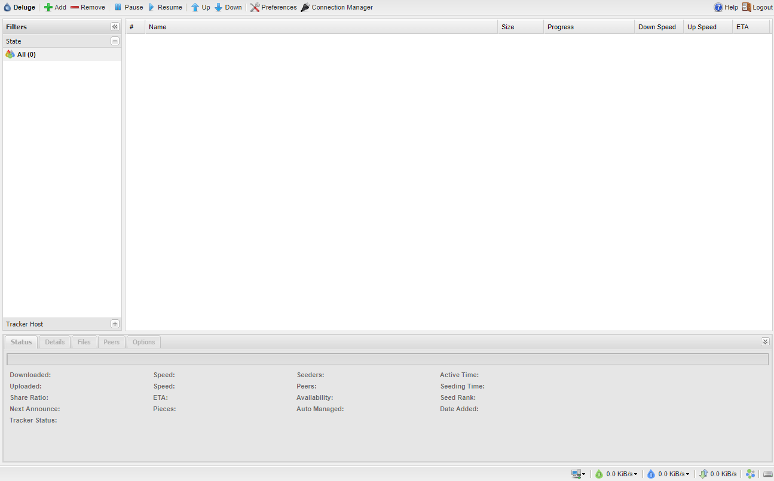
Task: Open the download speed limit dropdown
Action: [616, 474]
